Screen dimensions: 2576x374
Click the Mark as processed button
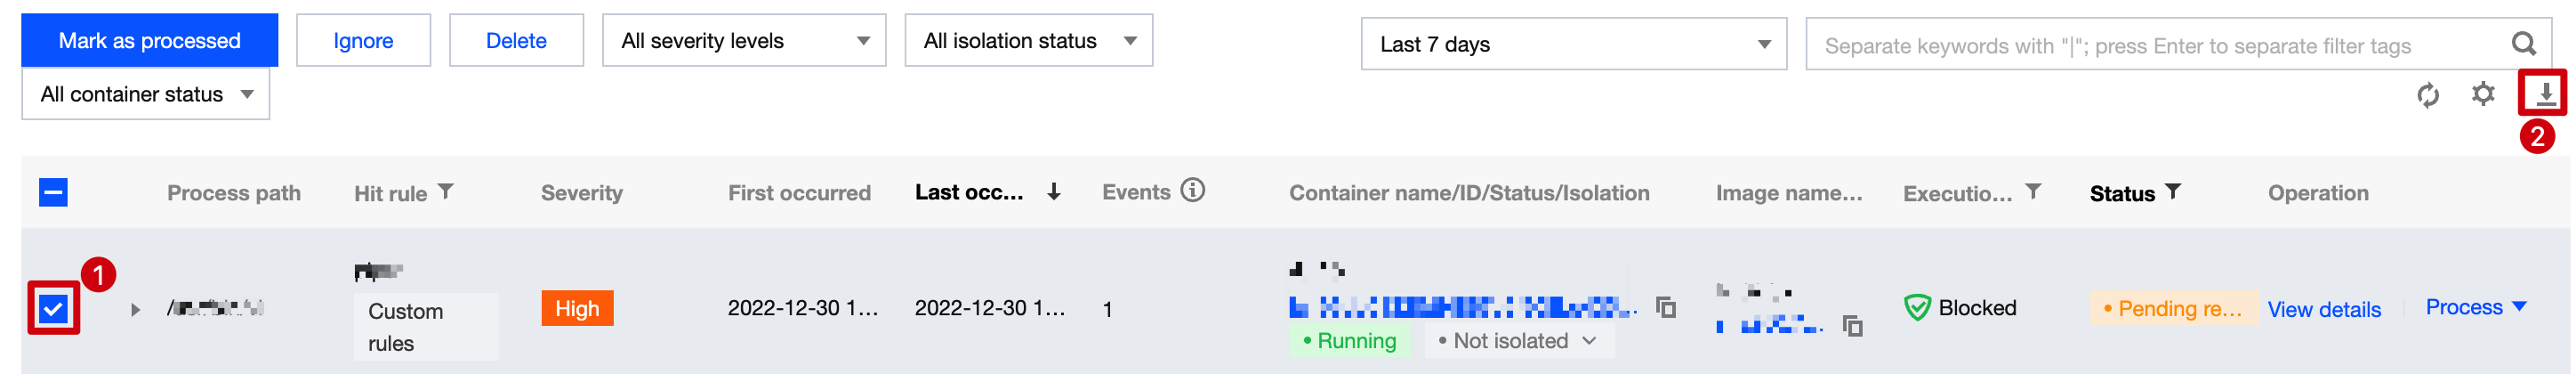[x=149, y=41]
